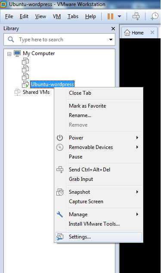Open the Snapshot submenu
This screenshot has height=273, width=161.
[x=99, y=192]
